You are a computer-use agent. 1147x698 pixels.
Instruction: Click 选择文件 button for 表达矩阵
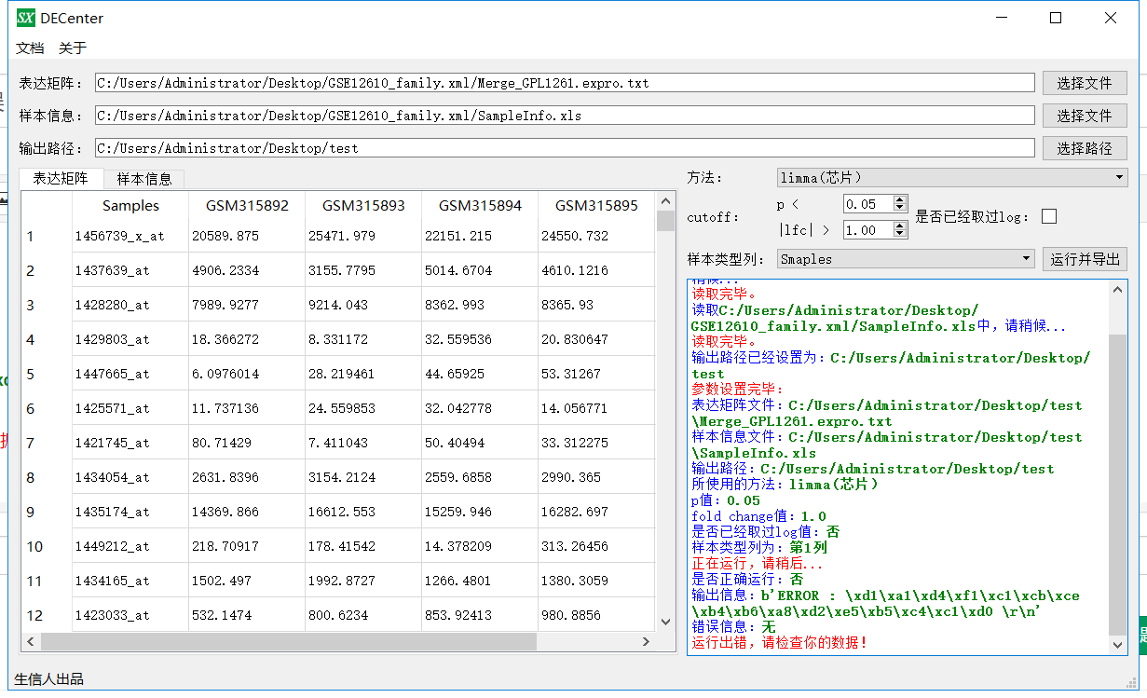pos(1084,83)
